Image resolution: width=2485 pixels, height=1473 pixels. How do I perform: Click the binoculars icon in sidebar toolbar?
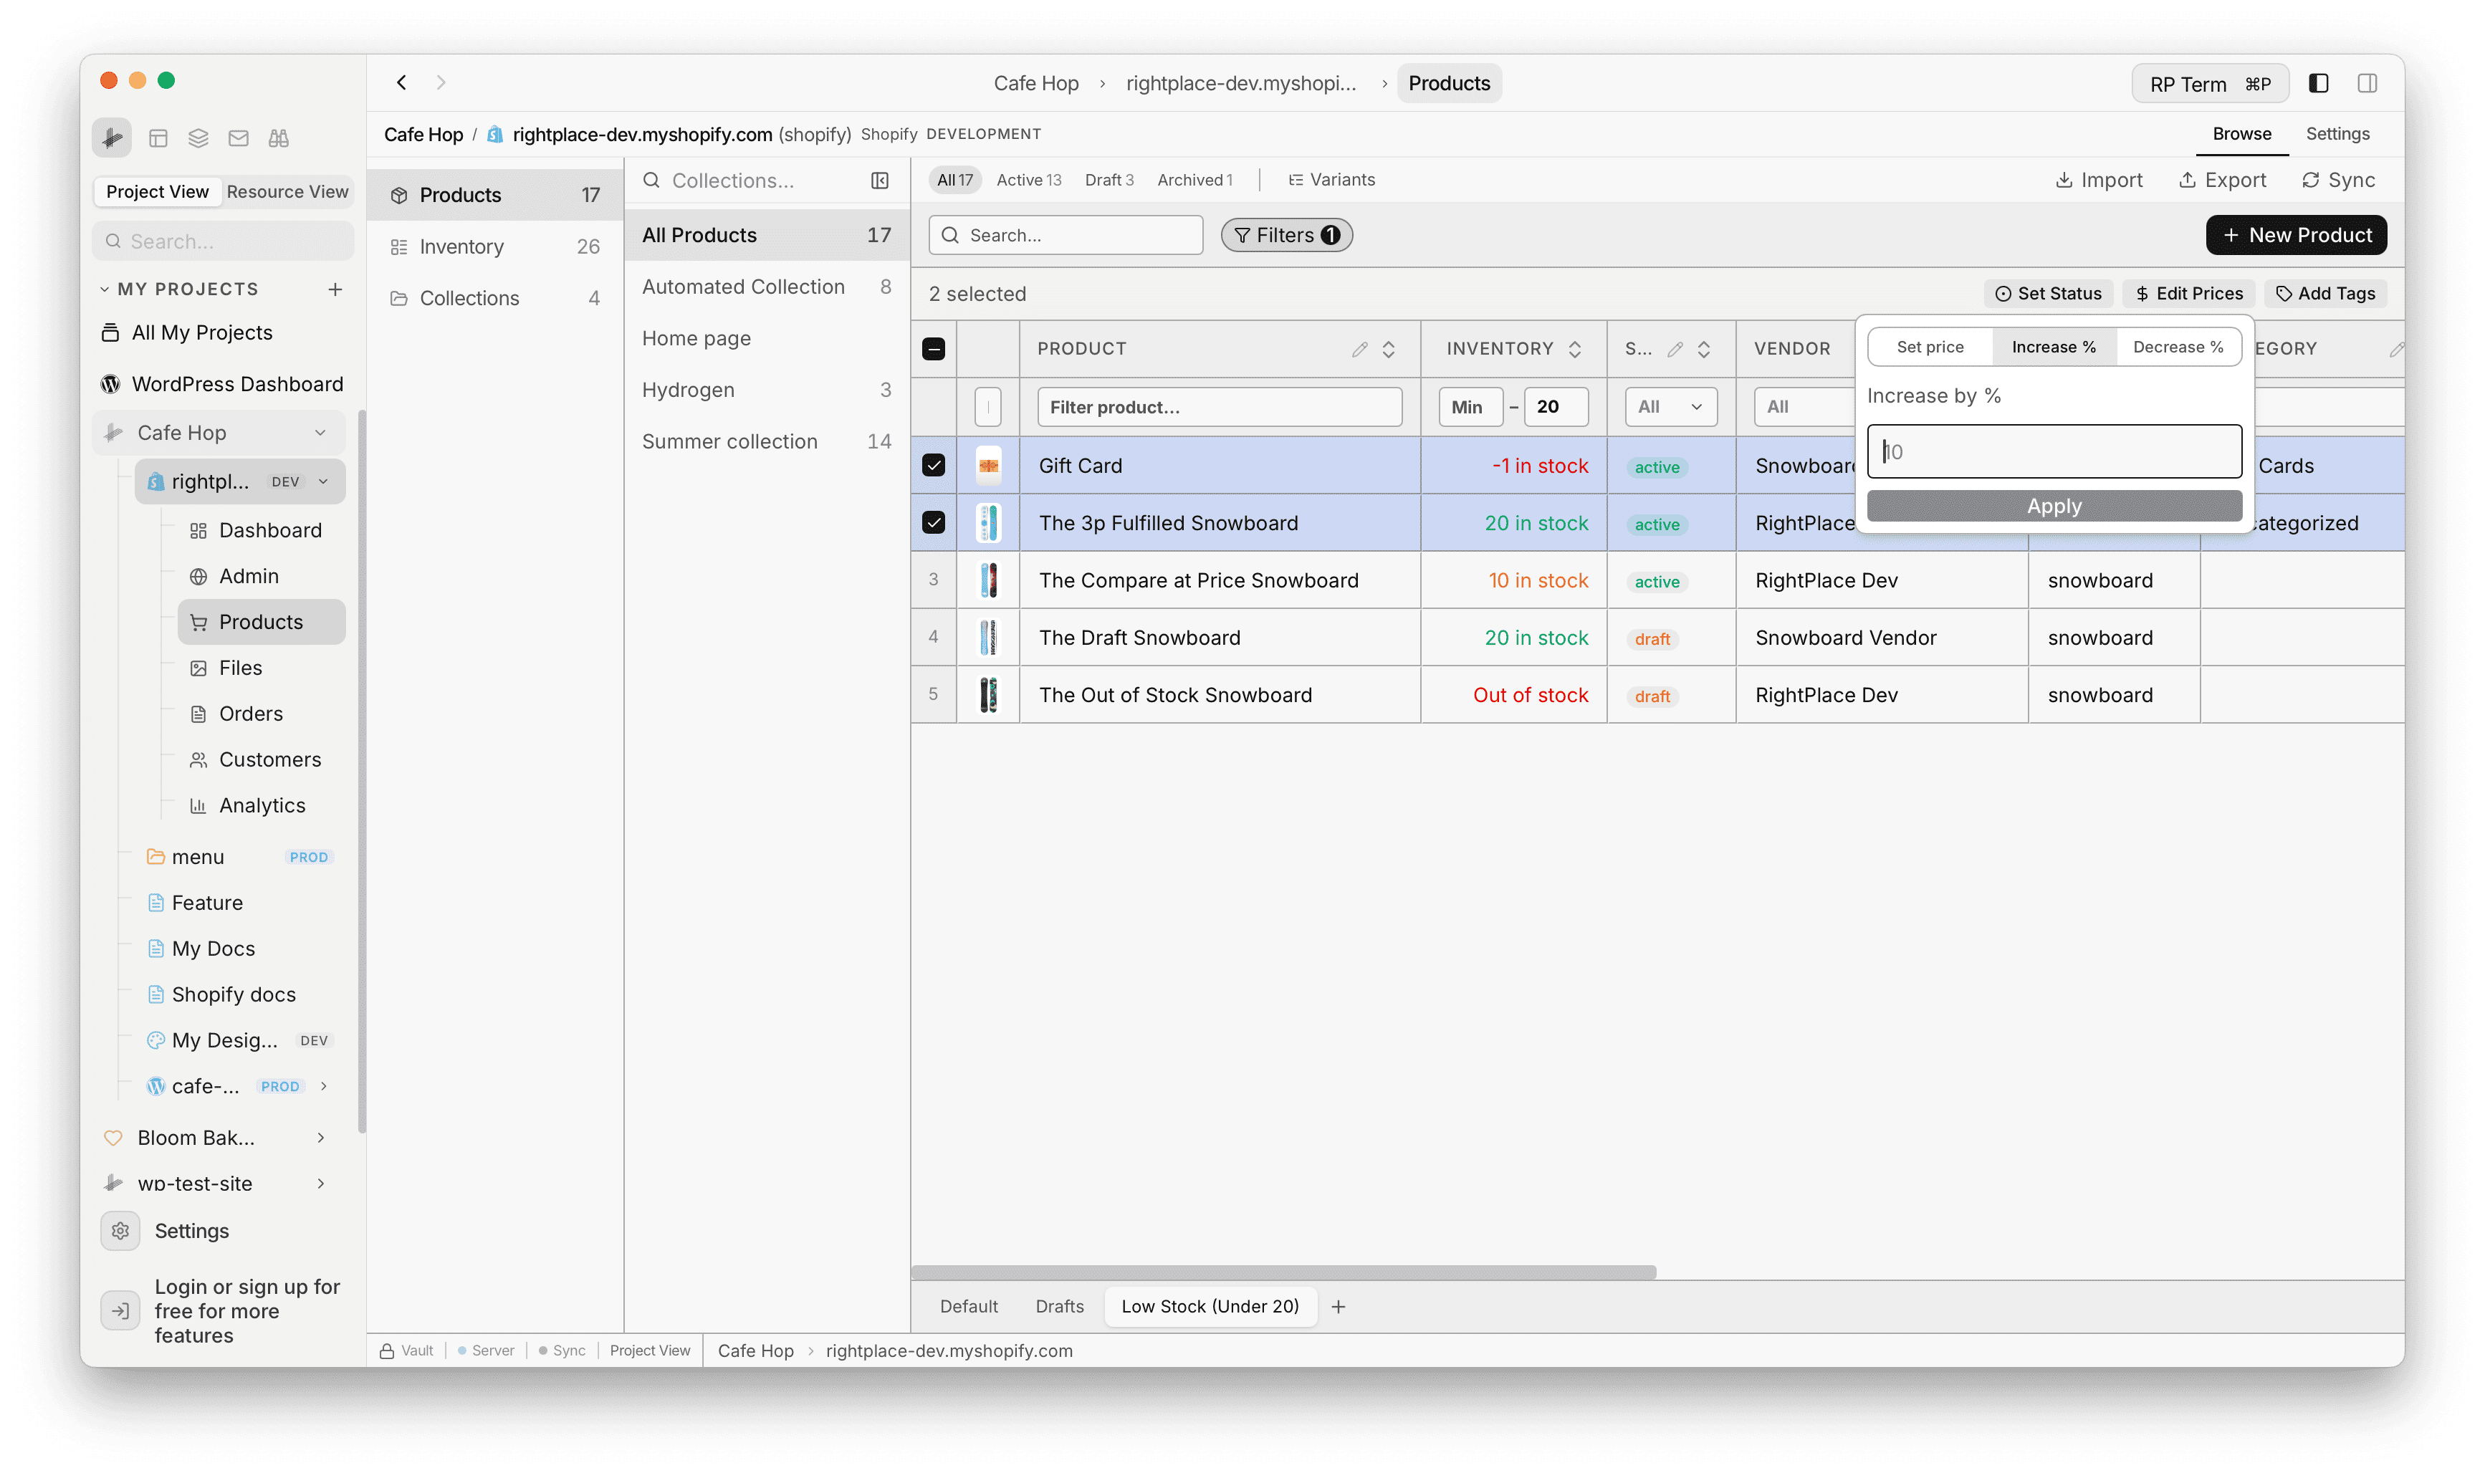(278, 138)
